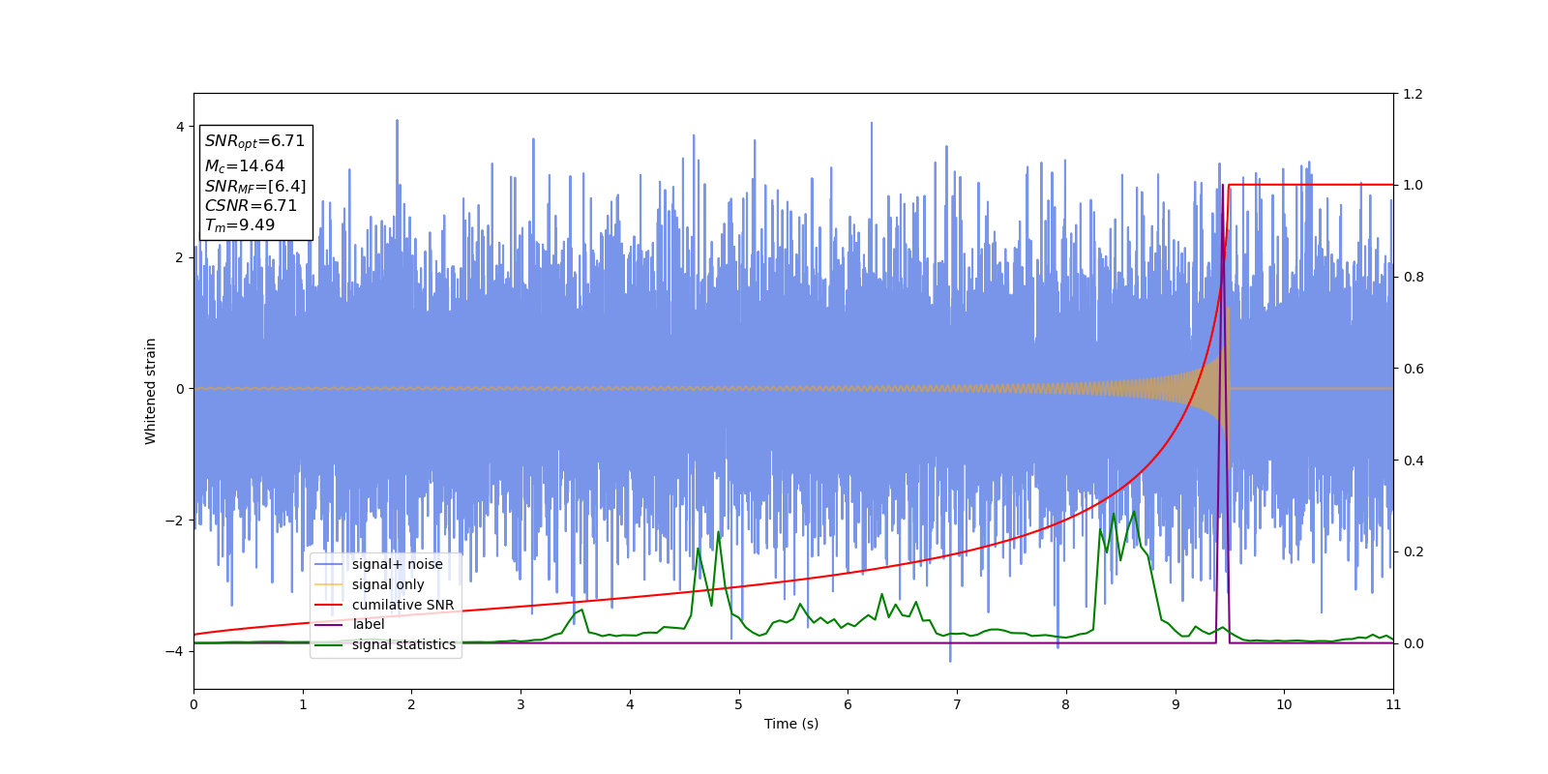Viewport: 1548px width, 774px height.
Task: Click the 'cumilative SNR' legend label
Action: point(402,605)
